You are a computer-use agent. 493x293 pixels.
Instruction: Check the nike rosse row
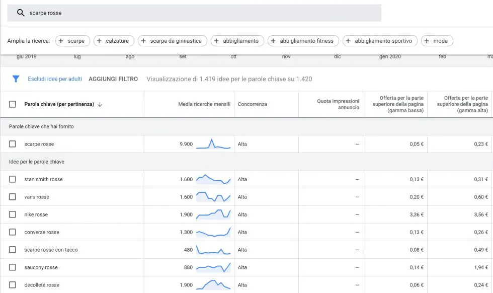point(13,214)
